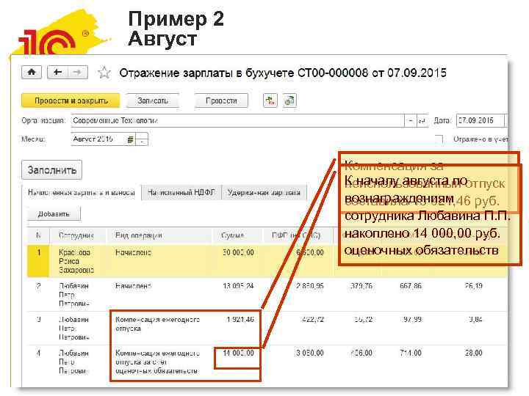Click row number 3 cell
Screen dimensions: 529x396
38,319
